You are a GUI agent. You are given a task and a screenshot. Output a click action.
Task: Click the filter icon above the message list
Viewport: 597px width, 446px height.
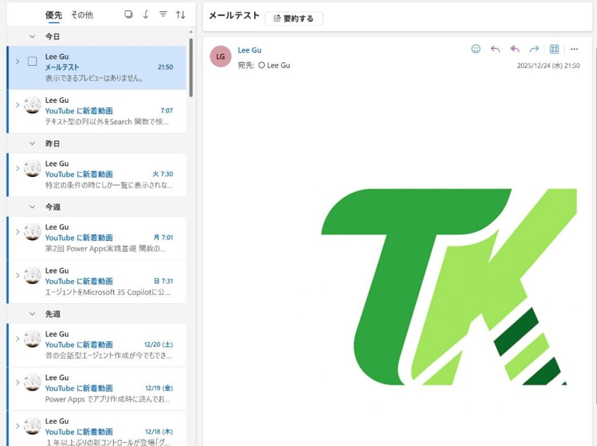(x=163, y=15)
